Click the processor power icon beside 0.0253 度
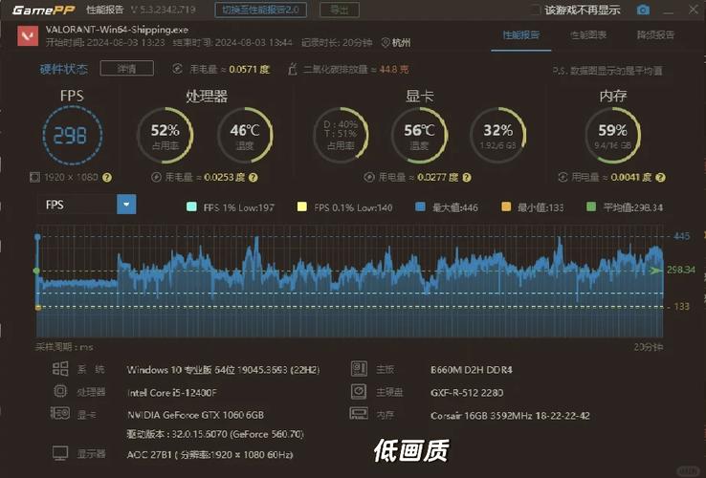706x478 pixels. [156, 177]
